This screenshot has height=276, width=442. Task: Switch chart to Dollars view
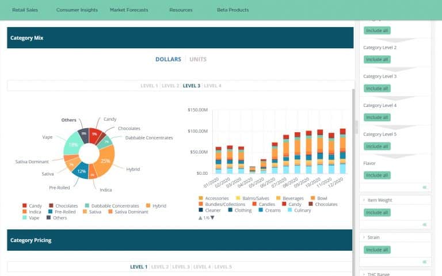[x=168, y=59]
